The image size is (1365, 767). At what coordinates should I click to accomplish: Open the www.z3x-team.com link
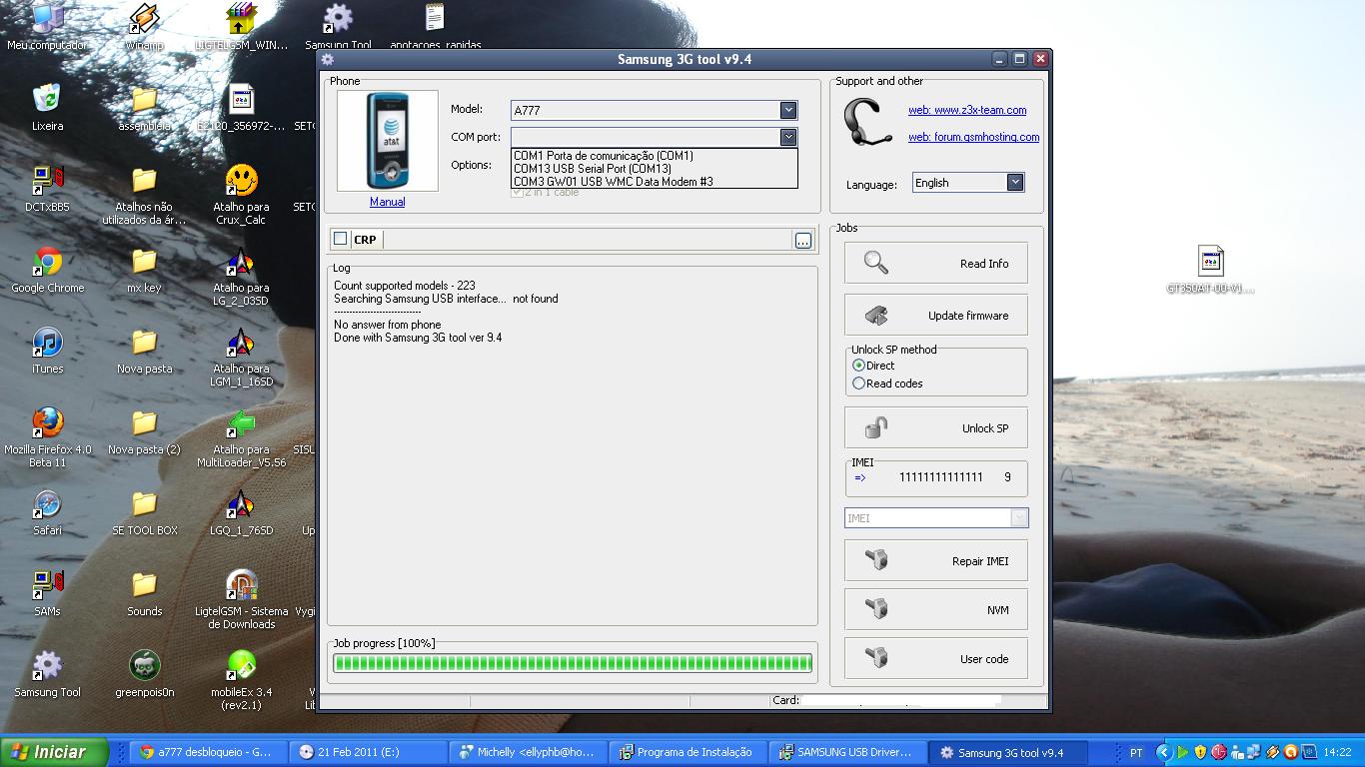967,110
